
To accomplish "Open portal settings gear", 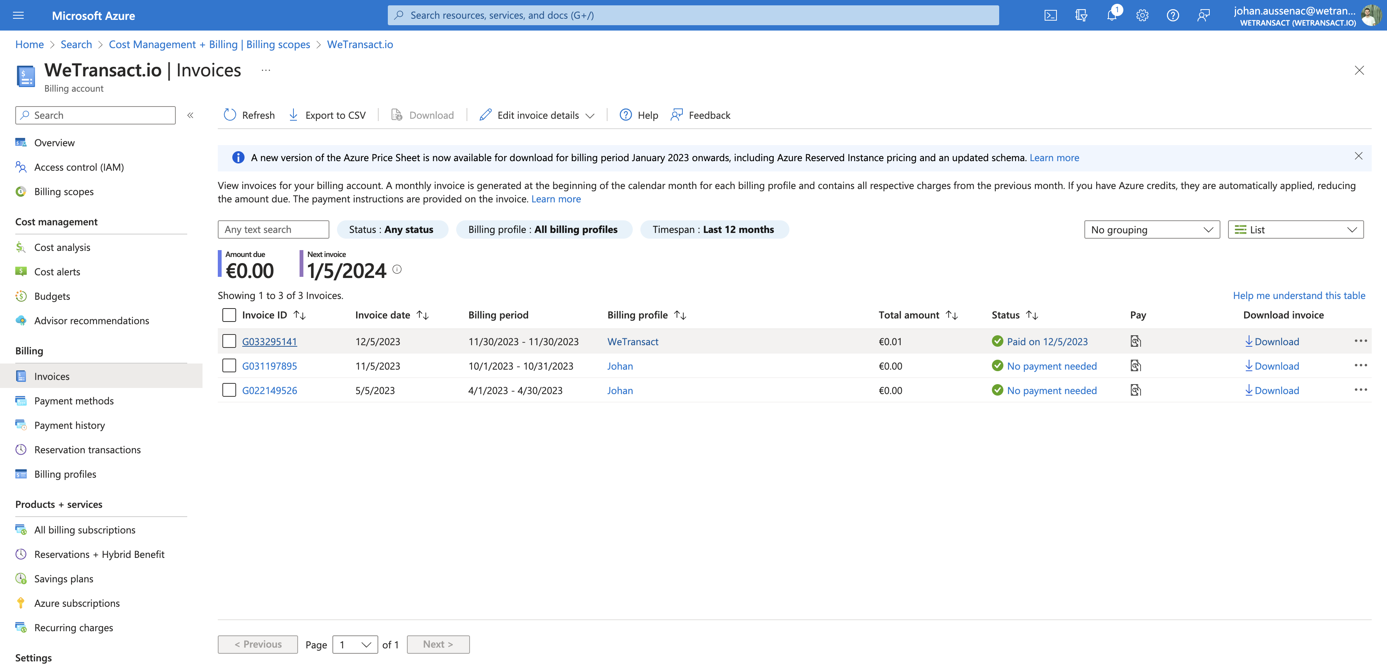I will click(1142, 16).
